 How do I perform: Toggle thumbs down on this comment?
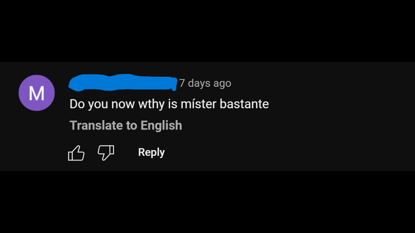pos(106,152)
